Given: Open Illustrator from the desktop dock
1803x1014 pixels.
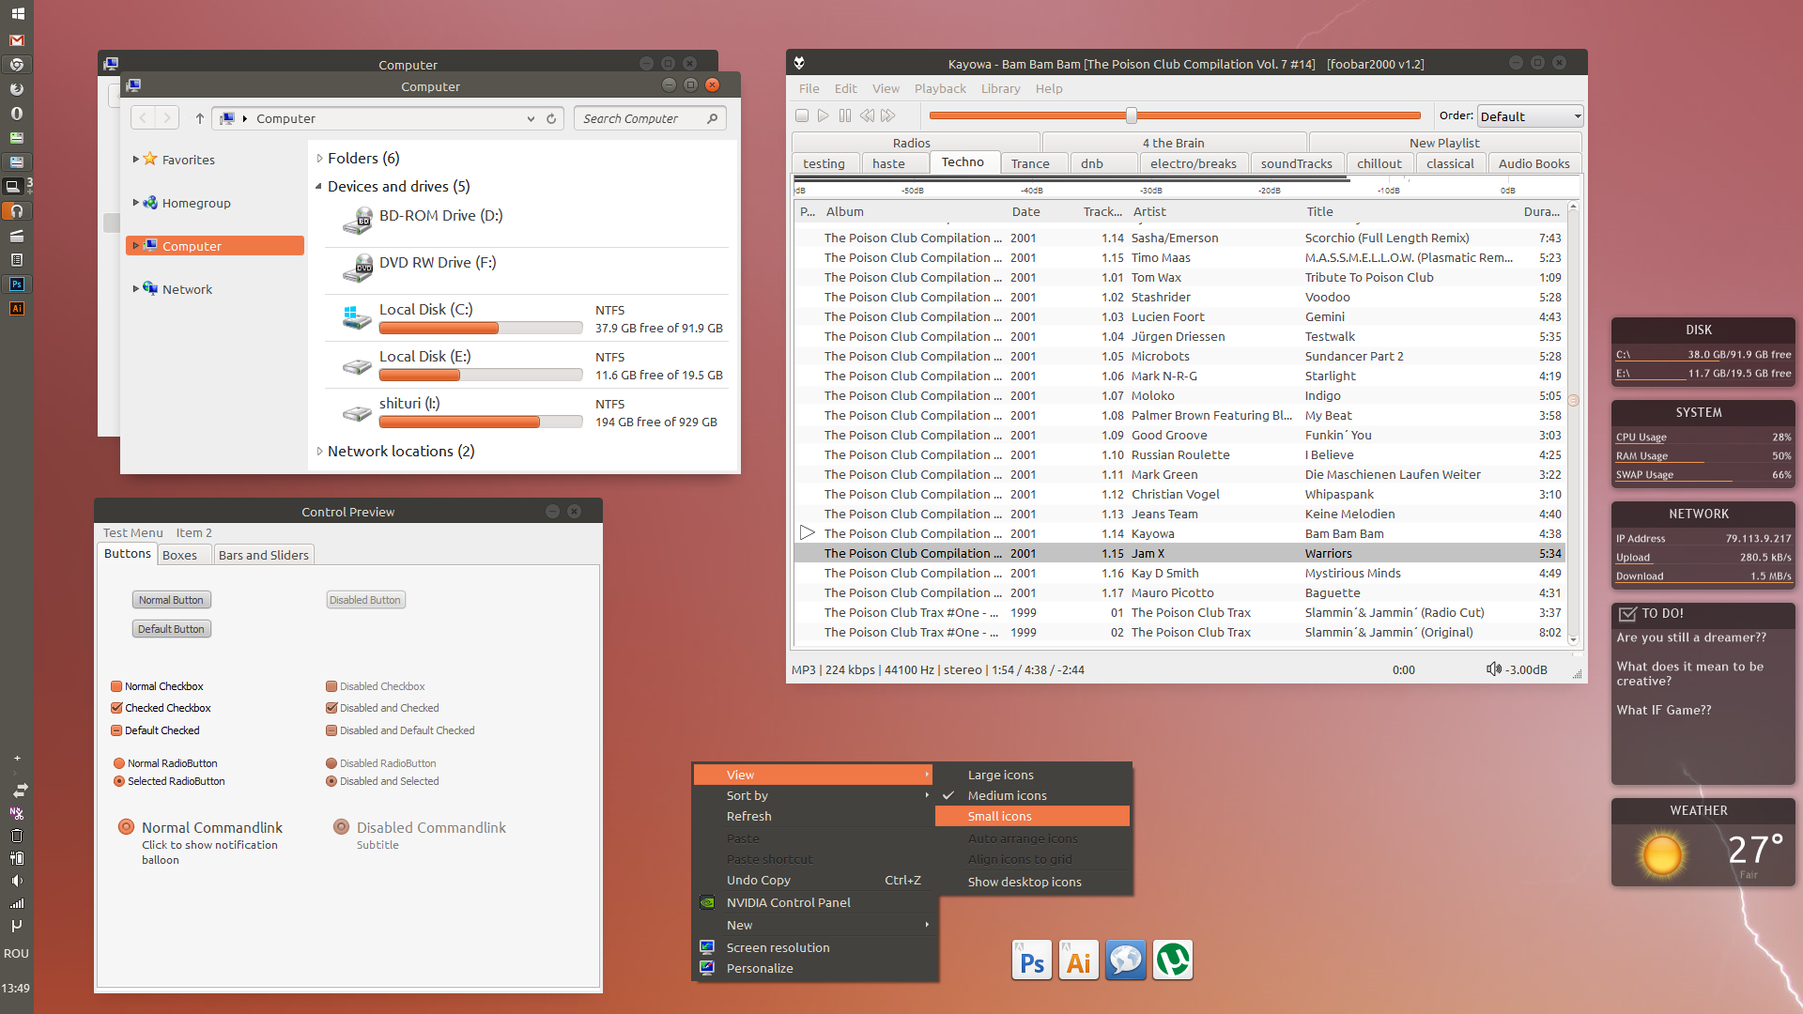Looking at the screenshot, I should pos(1079,960).
